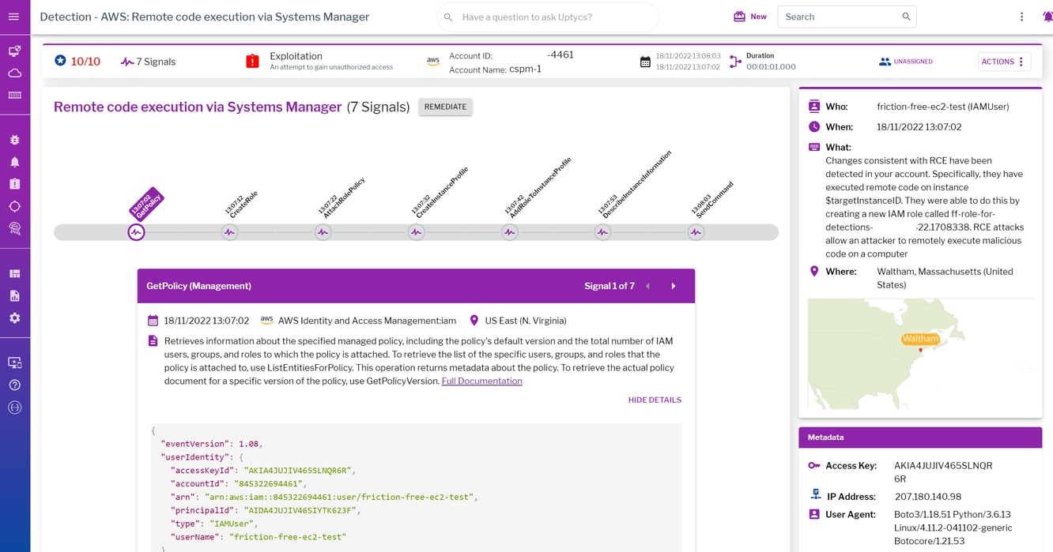Click the Metadata panel header
This screenshot has height=552, width=1053.
click(x=920, y=437)
